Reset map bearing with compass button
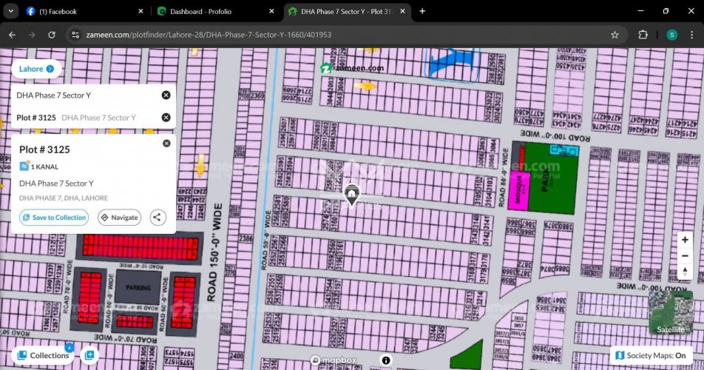This screenshot has width=704, height=370. (x=686, y=272)
